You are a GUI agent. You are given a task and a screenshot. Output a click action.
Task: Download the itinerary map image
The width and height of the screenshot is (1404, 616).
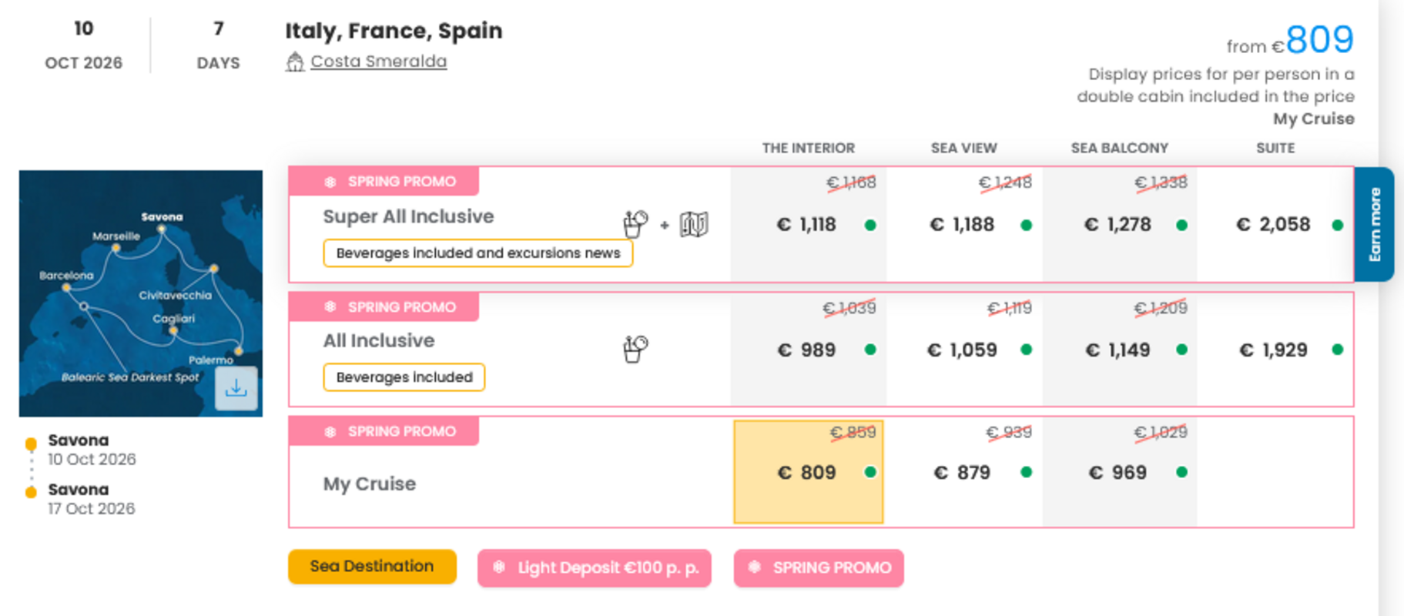pos(236,389)
